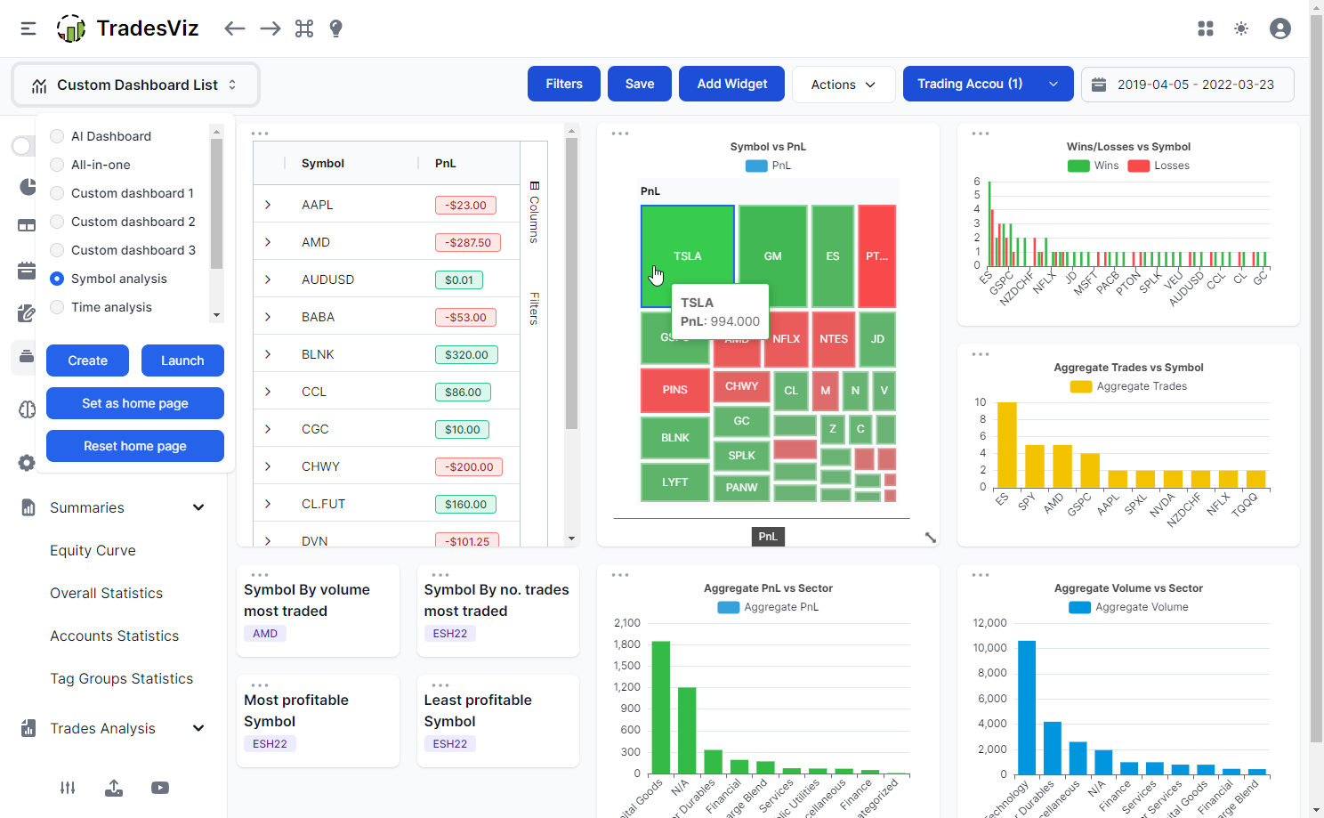Open the Actions dropdown
Image resolution: width=1324 pixels, height=818 pixels.
point(843,84)
